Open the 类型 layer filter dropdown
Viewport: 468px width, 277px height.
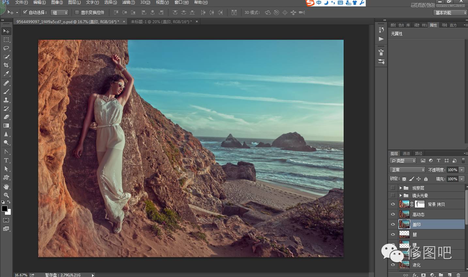click(x=403, y=161)
